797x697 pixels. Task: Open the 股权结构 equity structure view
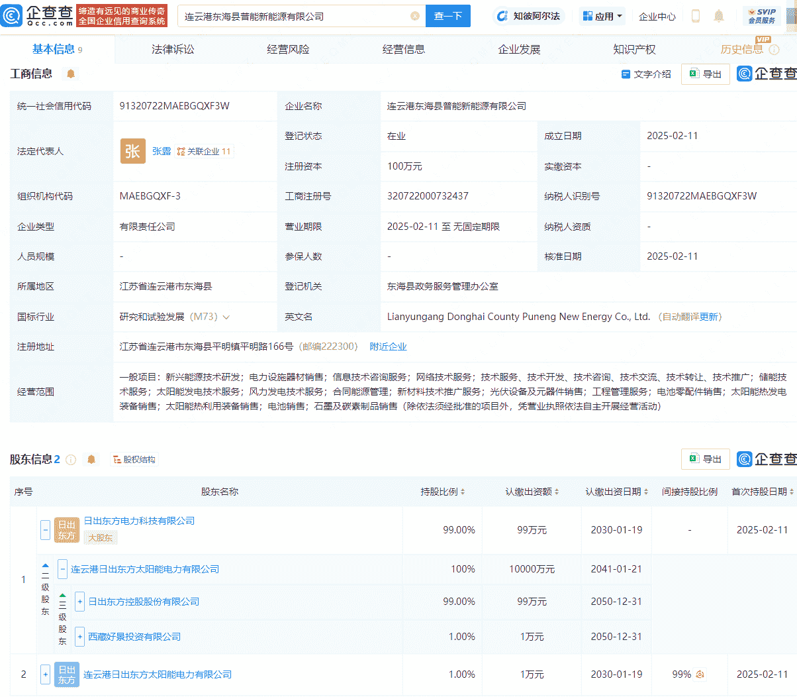point(134,459)
